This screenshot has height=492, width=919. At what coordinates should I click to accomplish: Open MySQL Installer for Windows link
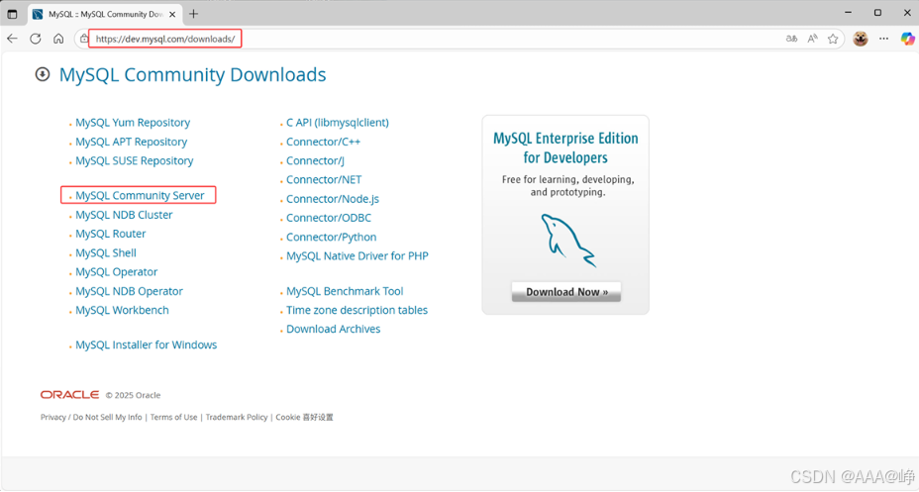pos(146,344)
